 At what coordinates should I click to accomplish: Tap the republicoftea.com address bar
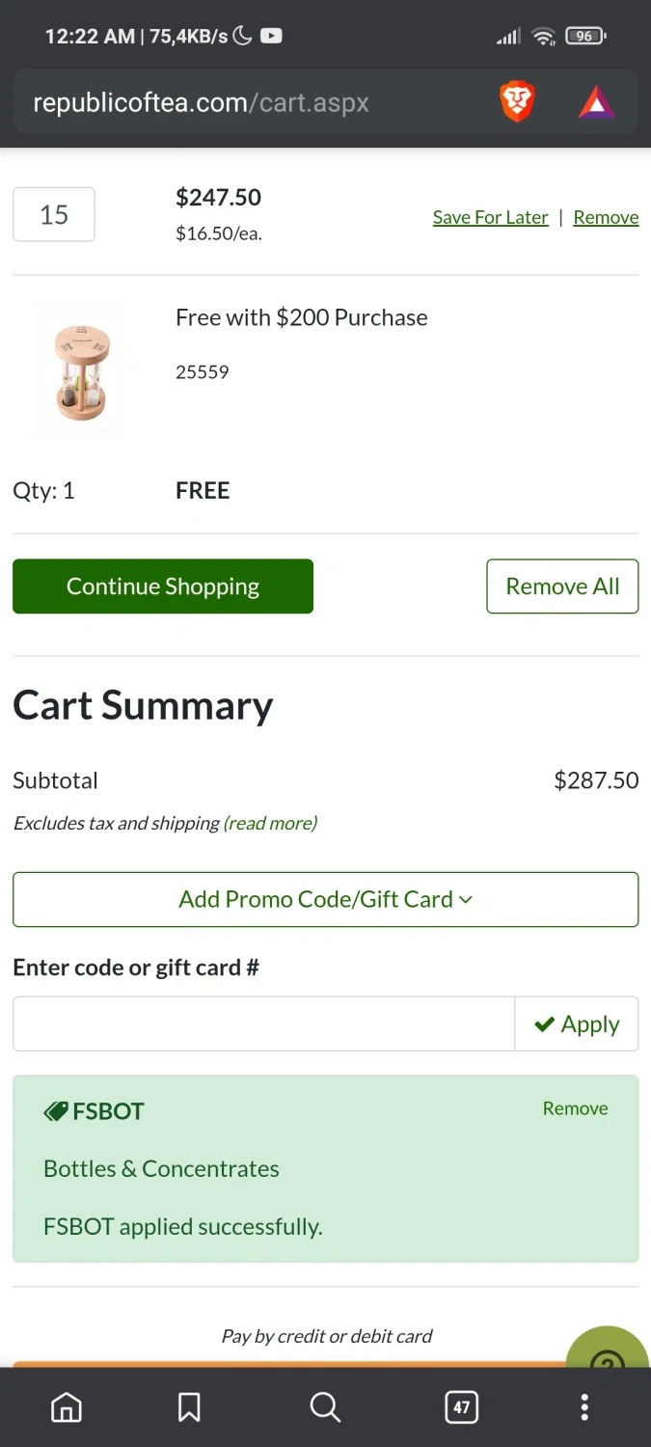pos(251,102)
